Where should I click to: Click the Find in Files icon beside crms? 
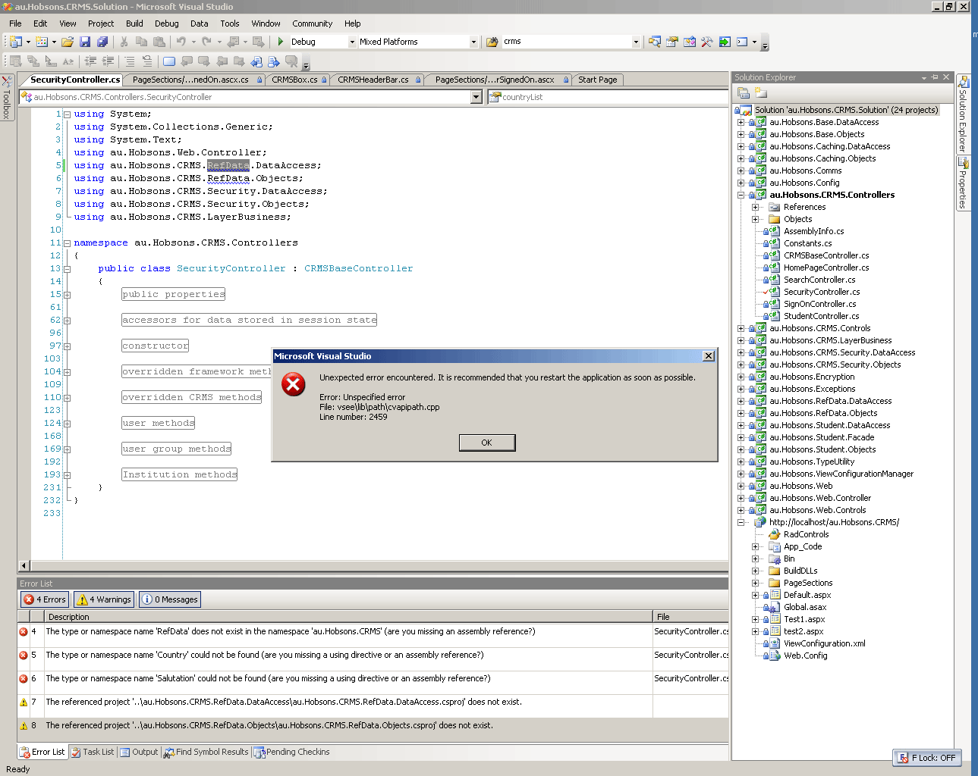(x=492, y=42)
